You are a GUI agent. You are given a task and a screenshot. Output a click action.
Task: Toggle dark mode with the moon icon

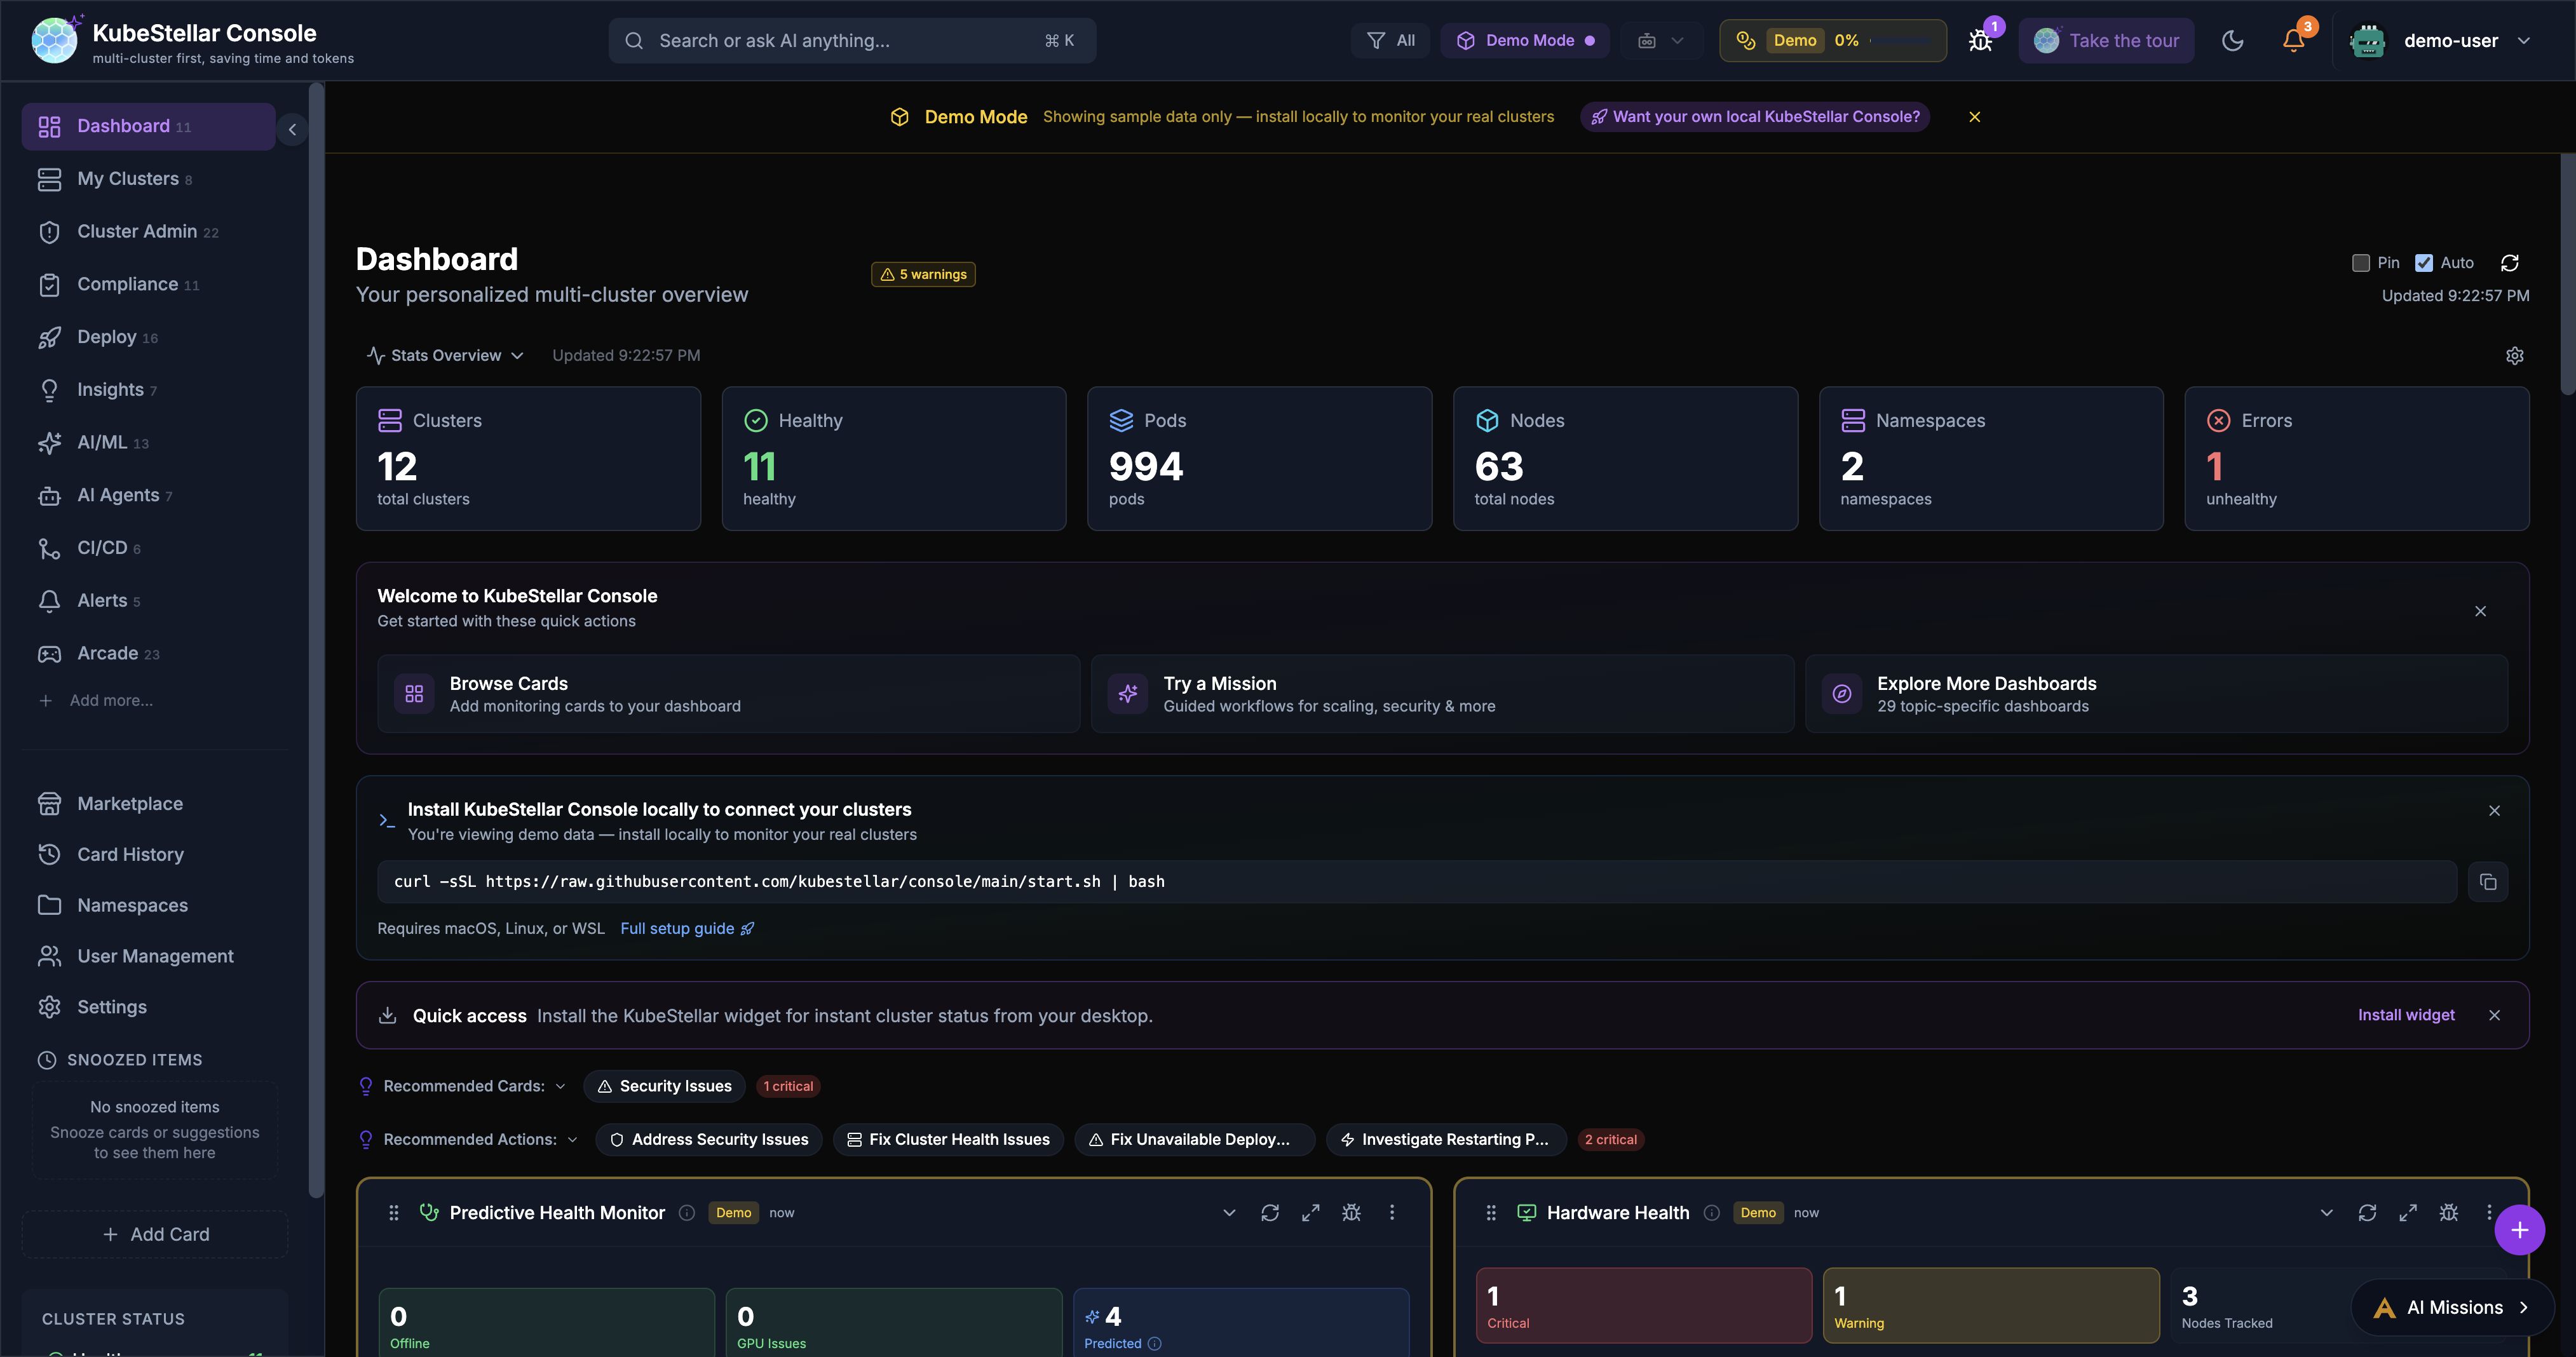pyautogui.click(x=2233, y=40)
